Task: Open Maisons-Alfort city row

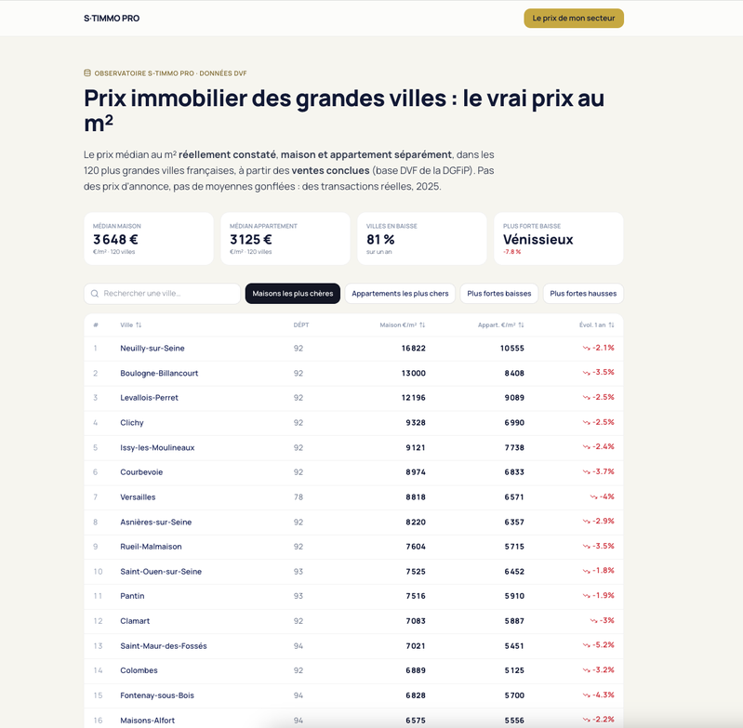Action: tap(353, 720)
